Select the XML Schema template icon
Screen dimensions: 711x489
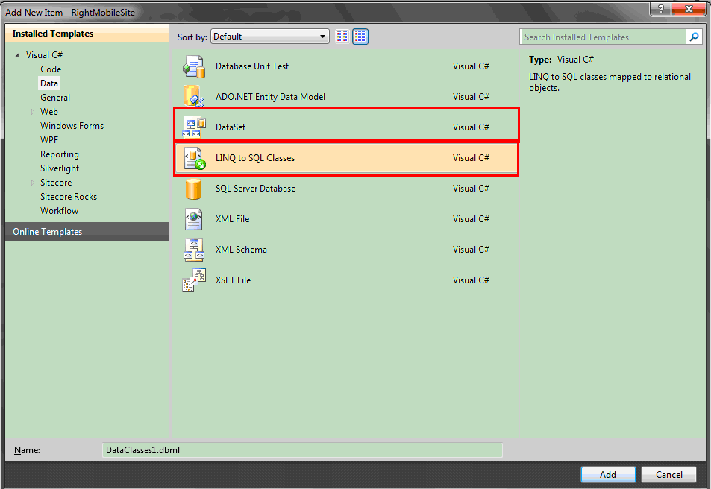tap(194, 250)
